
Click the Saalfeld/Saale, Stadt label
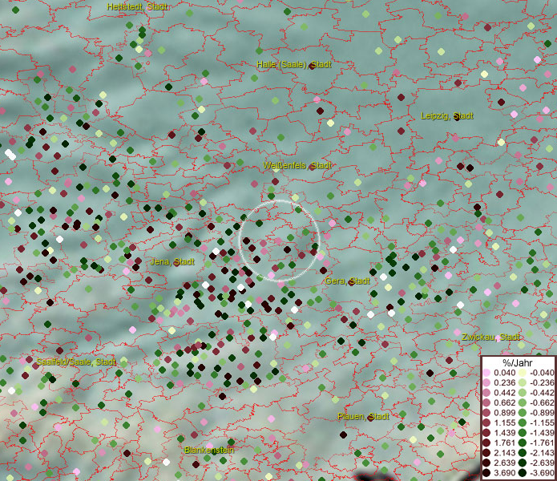[76, 362]
